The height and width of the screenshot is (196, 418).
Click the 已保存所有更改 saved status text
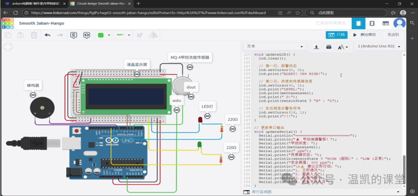(x=331, y=24)
